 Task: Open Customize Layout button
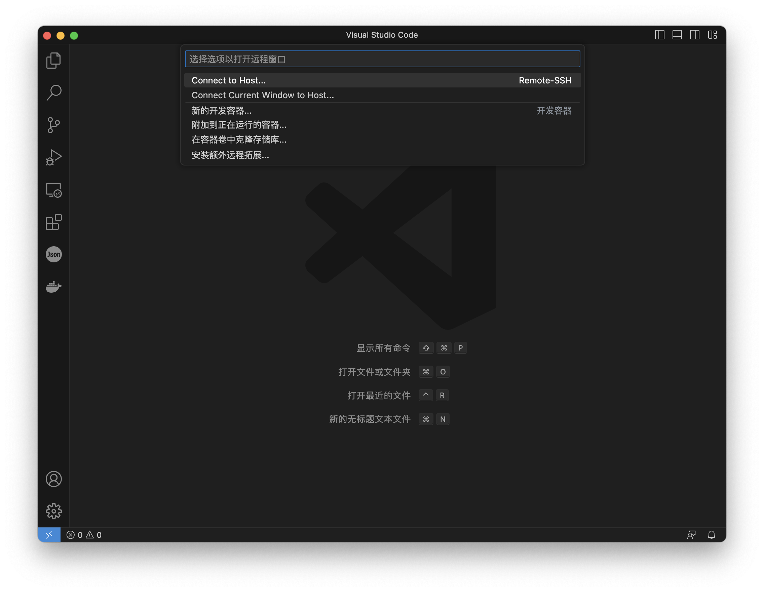coord(712,35)
